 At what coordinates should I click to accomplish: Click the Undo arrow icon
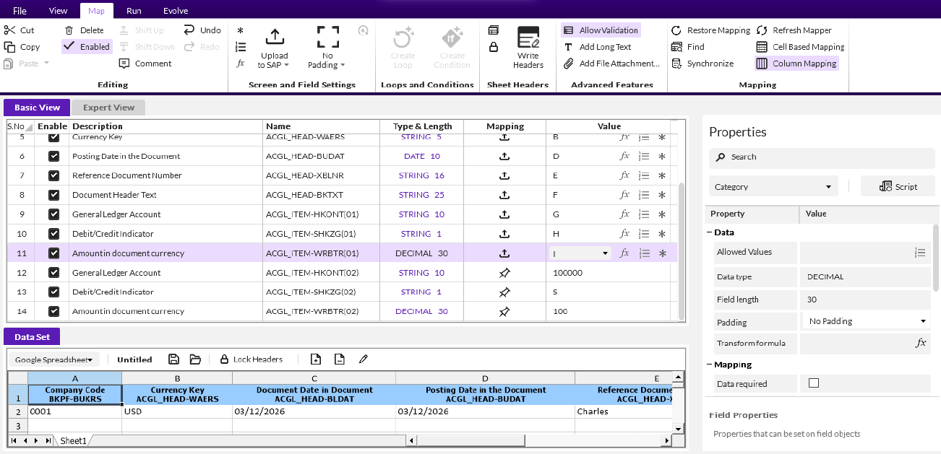pyautogui.click(x=189, y=30)
